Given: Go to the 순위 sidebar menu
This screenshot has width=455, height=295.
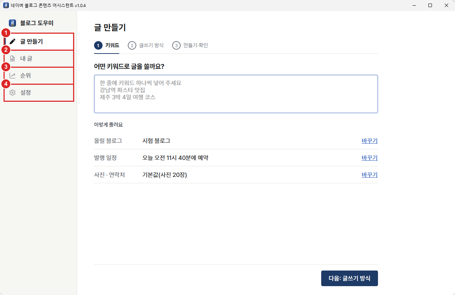Looking at the screenshot, I should pyautogui.click(x=39, y=76).
